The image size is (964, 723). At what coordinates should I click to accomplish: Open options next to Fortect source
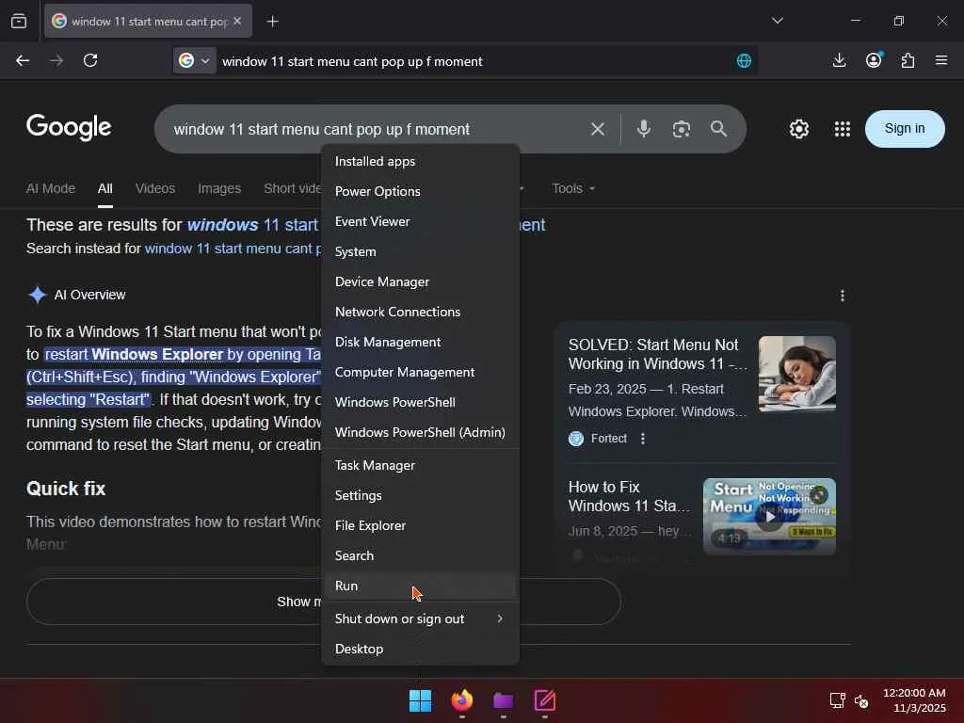(642, 439)
